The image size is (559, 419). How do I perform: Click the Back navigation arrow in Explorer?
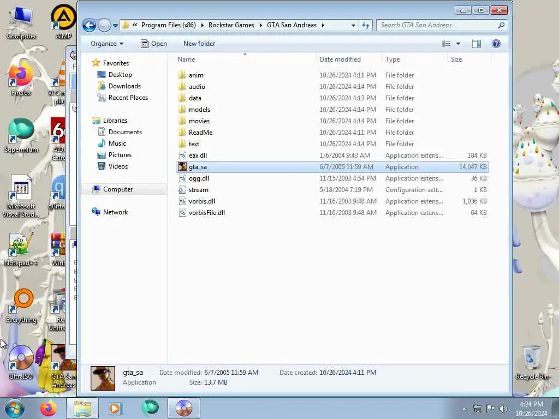[89, 25]
